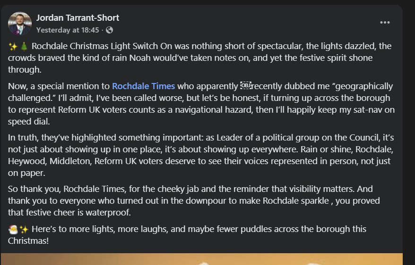Click Jordan Tarrant-Short's profile picture
This screenshot has width=415, height=265.
[x=20, y=24]
